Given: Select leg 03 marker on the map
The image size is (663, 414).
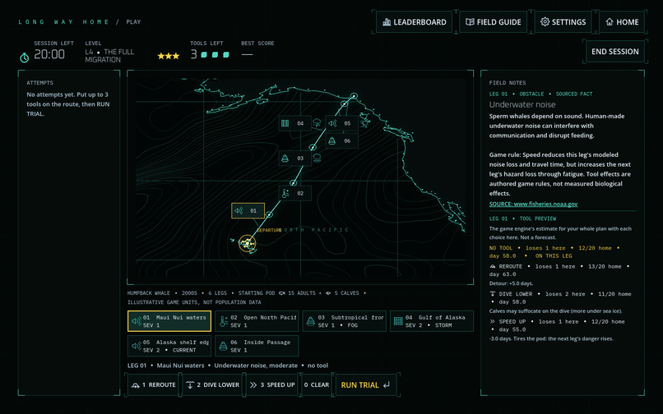Looking at the screenshot, I should (294, 158).
